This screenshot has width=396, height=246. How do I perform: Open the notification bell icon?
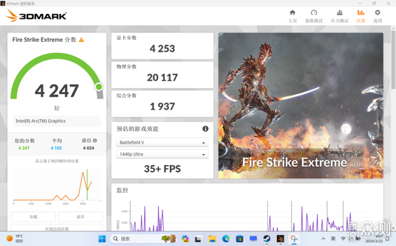pyautogui.click(x=387, y=238)
